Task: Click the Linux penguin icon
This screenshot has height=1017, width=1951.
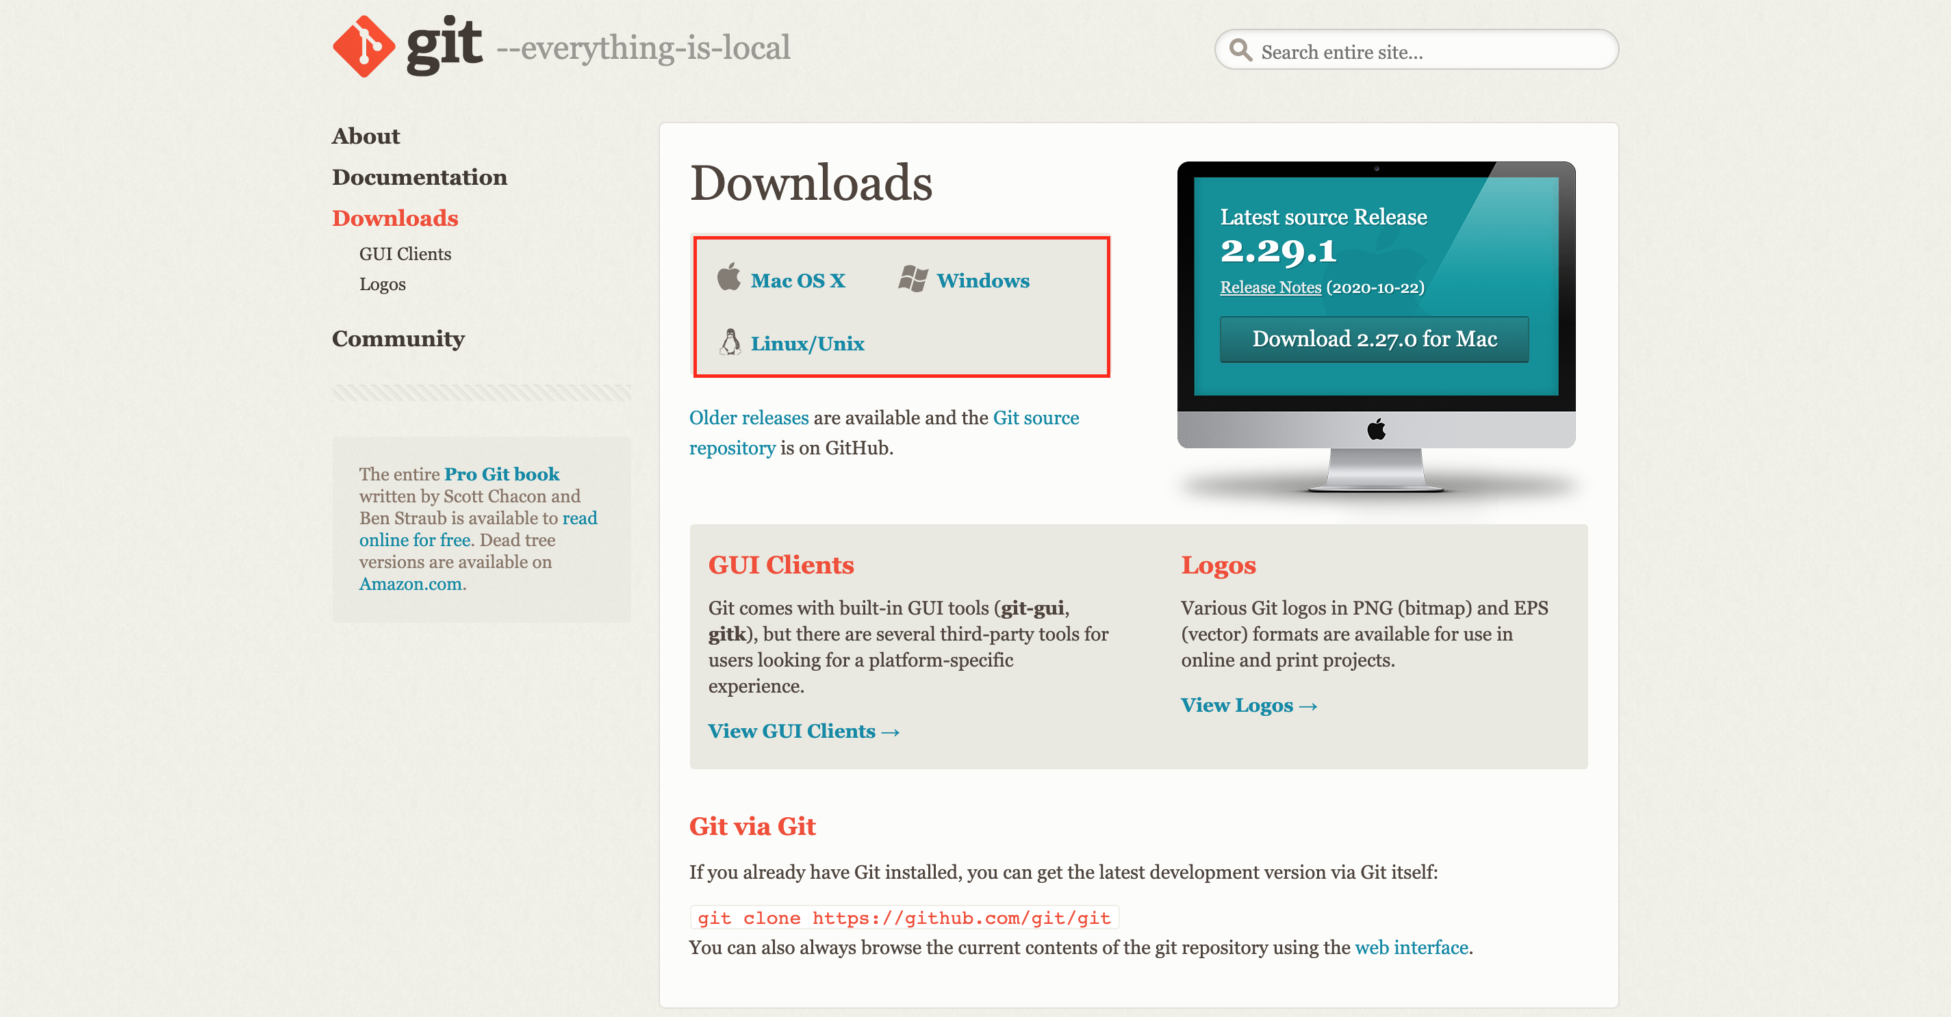Action: coord(730,342)
